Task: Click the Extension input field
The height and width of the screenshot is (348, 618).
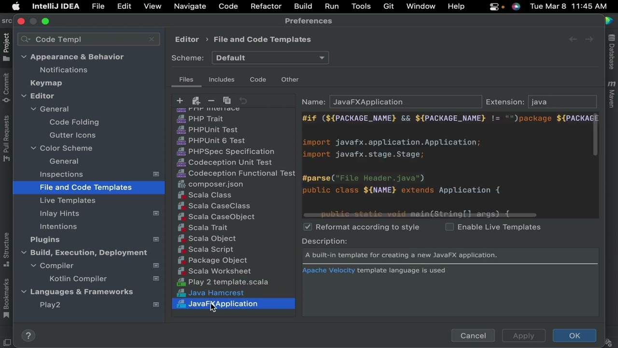Action: [562, 102]
